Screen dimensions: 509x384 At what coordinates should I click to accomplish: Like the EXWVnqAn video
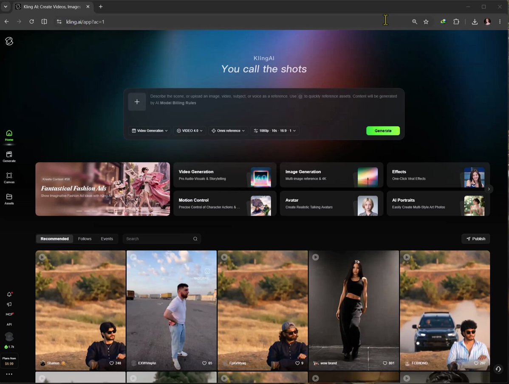(x=204, y=363)
